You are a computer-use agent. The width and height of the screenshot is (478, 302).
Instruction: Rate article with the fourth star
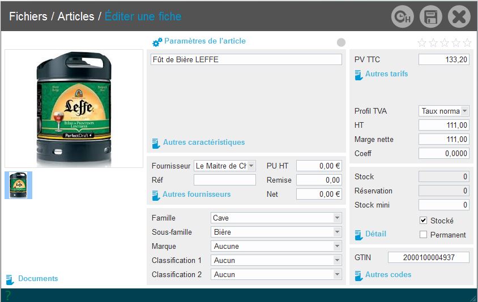(x=456, y=42)
